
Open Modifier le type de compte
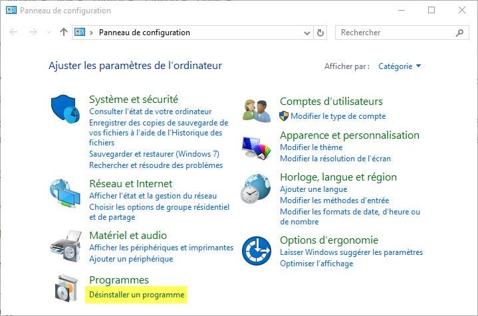coord(338,116)
